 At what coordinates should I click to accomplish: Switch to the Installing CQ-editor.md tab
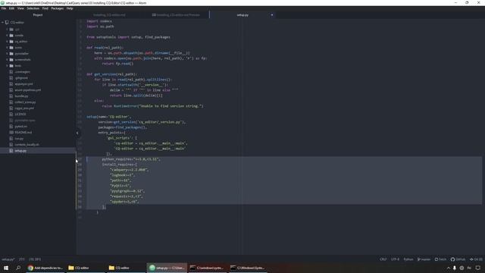pyautogui.click(x=109, y=15)
